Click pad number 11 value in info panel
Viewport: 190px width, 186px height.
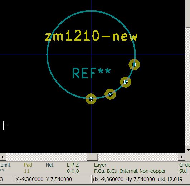point(27,171)
